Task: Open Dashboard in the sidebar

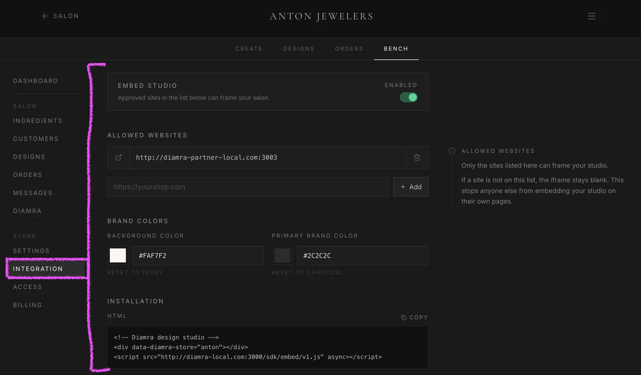Action: 35,81
